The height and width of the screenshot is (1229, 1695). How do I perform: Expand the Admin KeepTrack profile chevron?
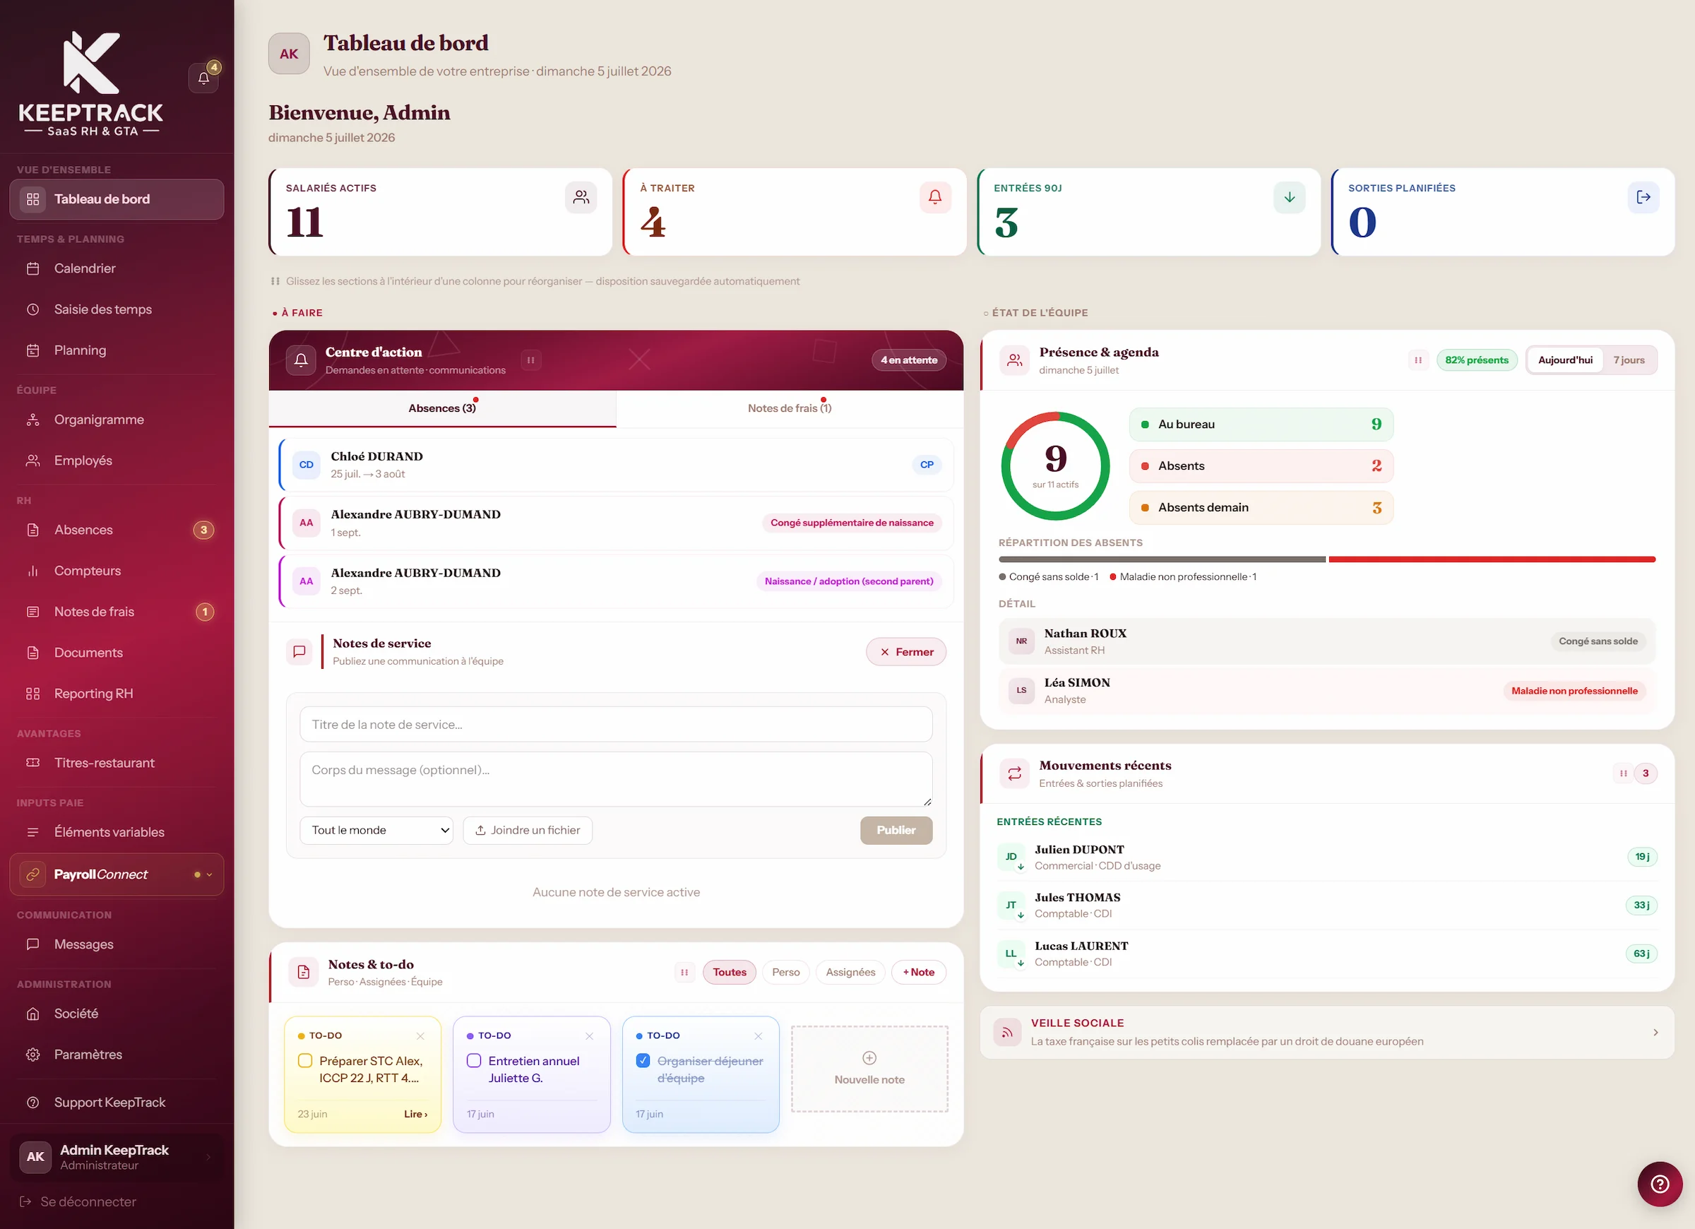tap(208, 1157)
